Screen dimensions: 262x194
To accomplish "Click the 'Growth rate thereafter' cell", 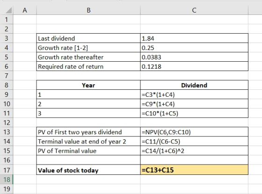I will pyautogui.click(x=88, y=57).
